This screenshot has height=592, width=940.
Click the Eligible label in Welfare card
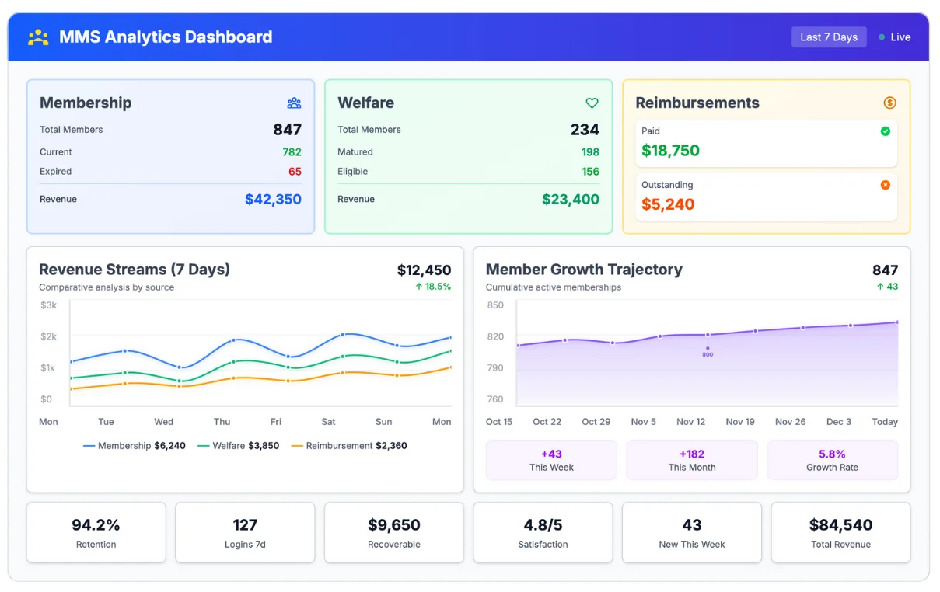click(x=353, y=172)
